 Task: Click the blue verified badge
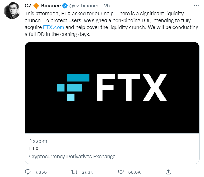[65, 6]
